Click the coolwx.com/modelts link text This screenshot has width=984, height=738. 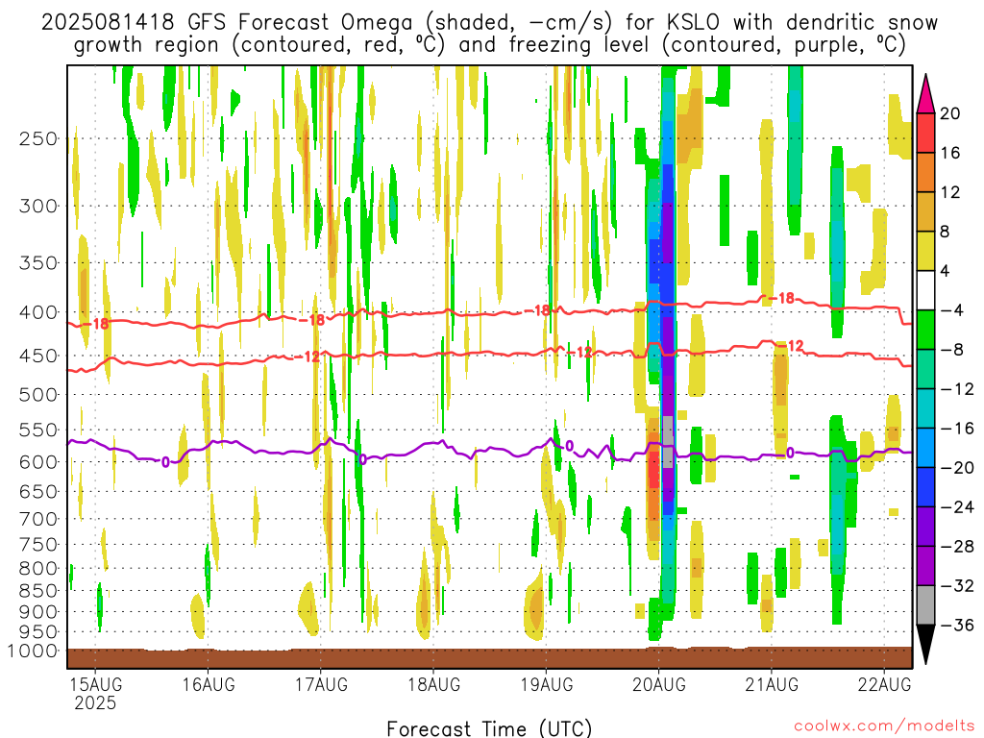click(x=884, y=726)
